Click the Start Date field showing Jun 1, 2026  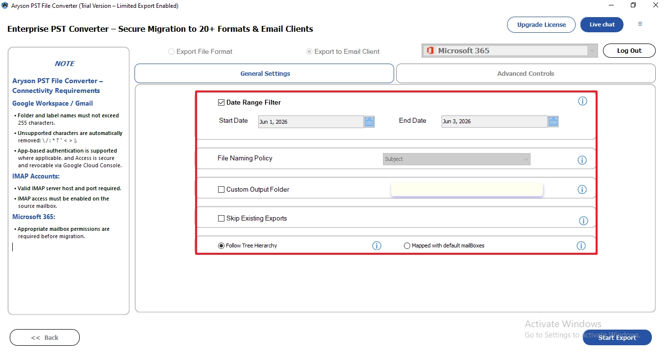[x=311, y=122]
